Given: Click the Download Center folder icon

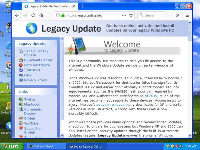Looking at the screenshot, I should [21, 60].
